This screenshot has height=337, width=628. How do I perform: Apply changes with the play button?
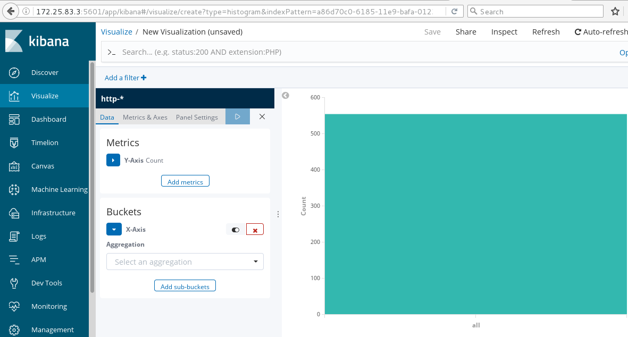pos(238,116)
